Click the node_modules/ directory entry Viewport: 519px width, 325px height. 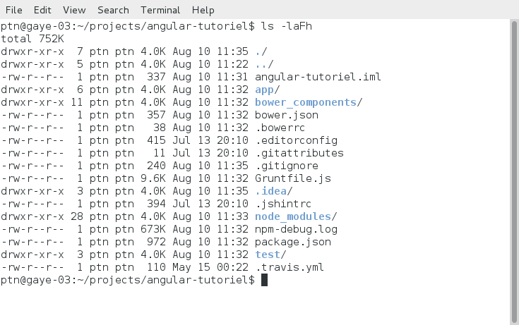point(296,216)
